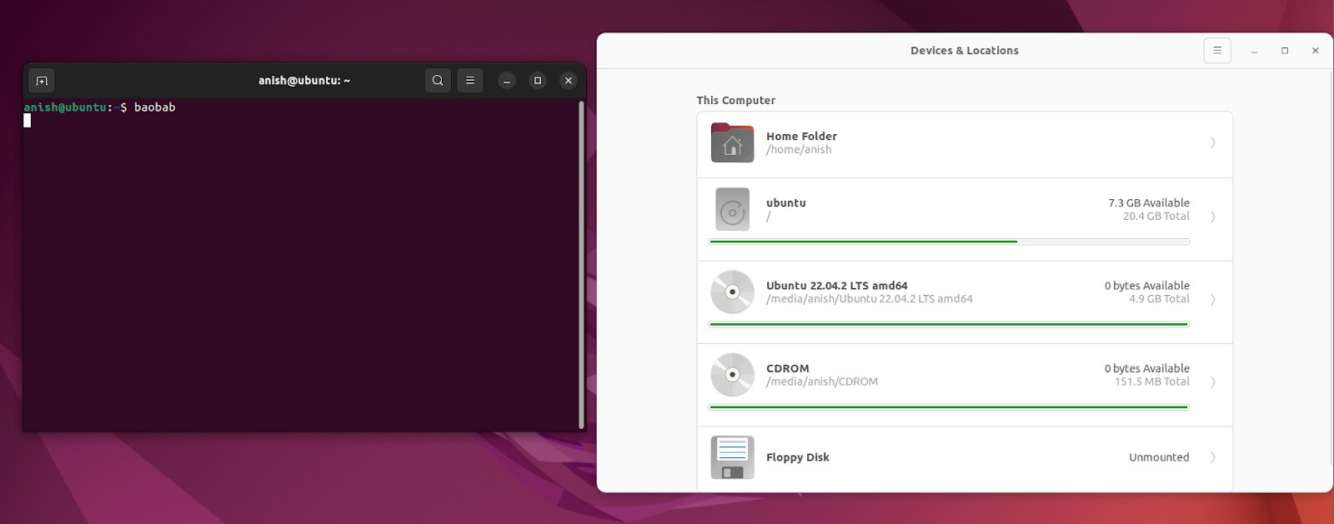Maximize the terminal window
Viewport: 1334px width, 524px height.
coord(538,81)
